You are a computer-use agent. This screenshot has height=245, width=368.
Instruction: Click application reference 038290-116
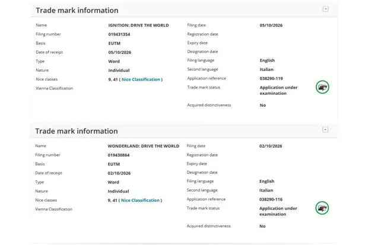coord(271,199)
